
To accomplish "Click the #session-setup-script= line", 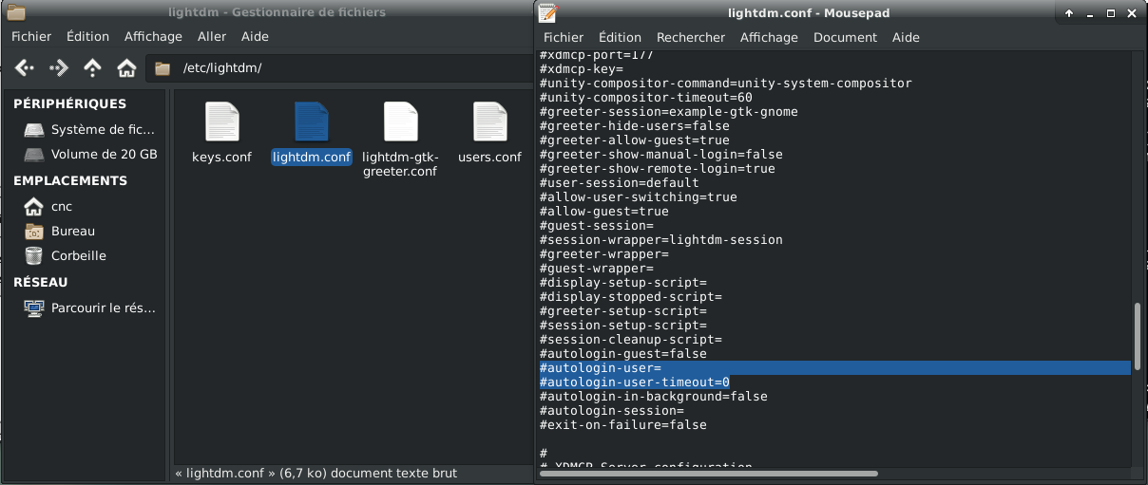I will (x=622, y=325).
